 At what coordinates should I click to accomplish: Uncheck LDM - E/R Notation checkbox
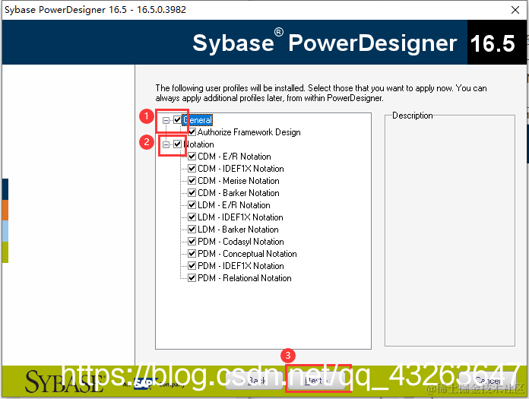point(192,204)
